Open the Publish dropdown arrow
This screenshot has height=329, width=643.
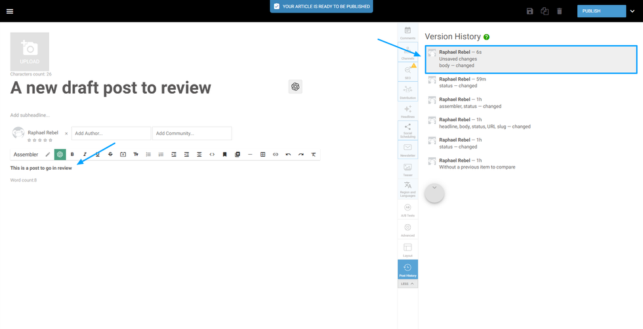click(633, 11)
